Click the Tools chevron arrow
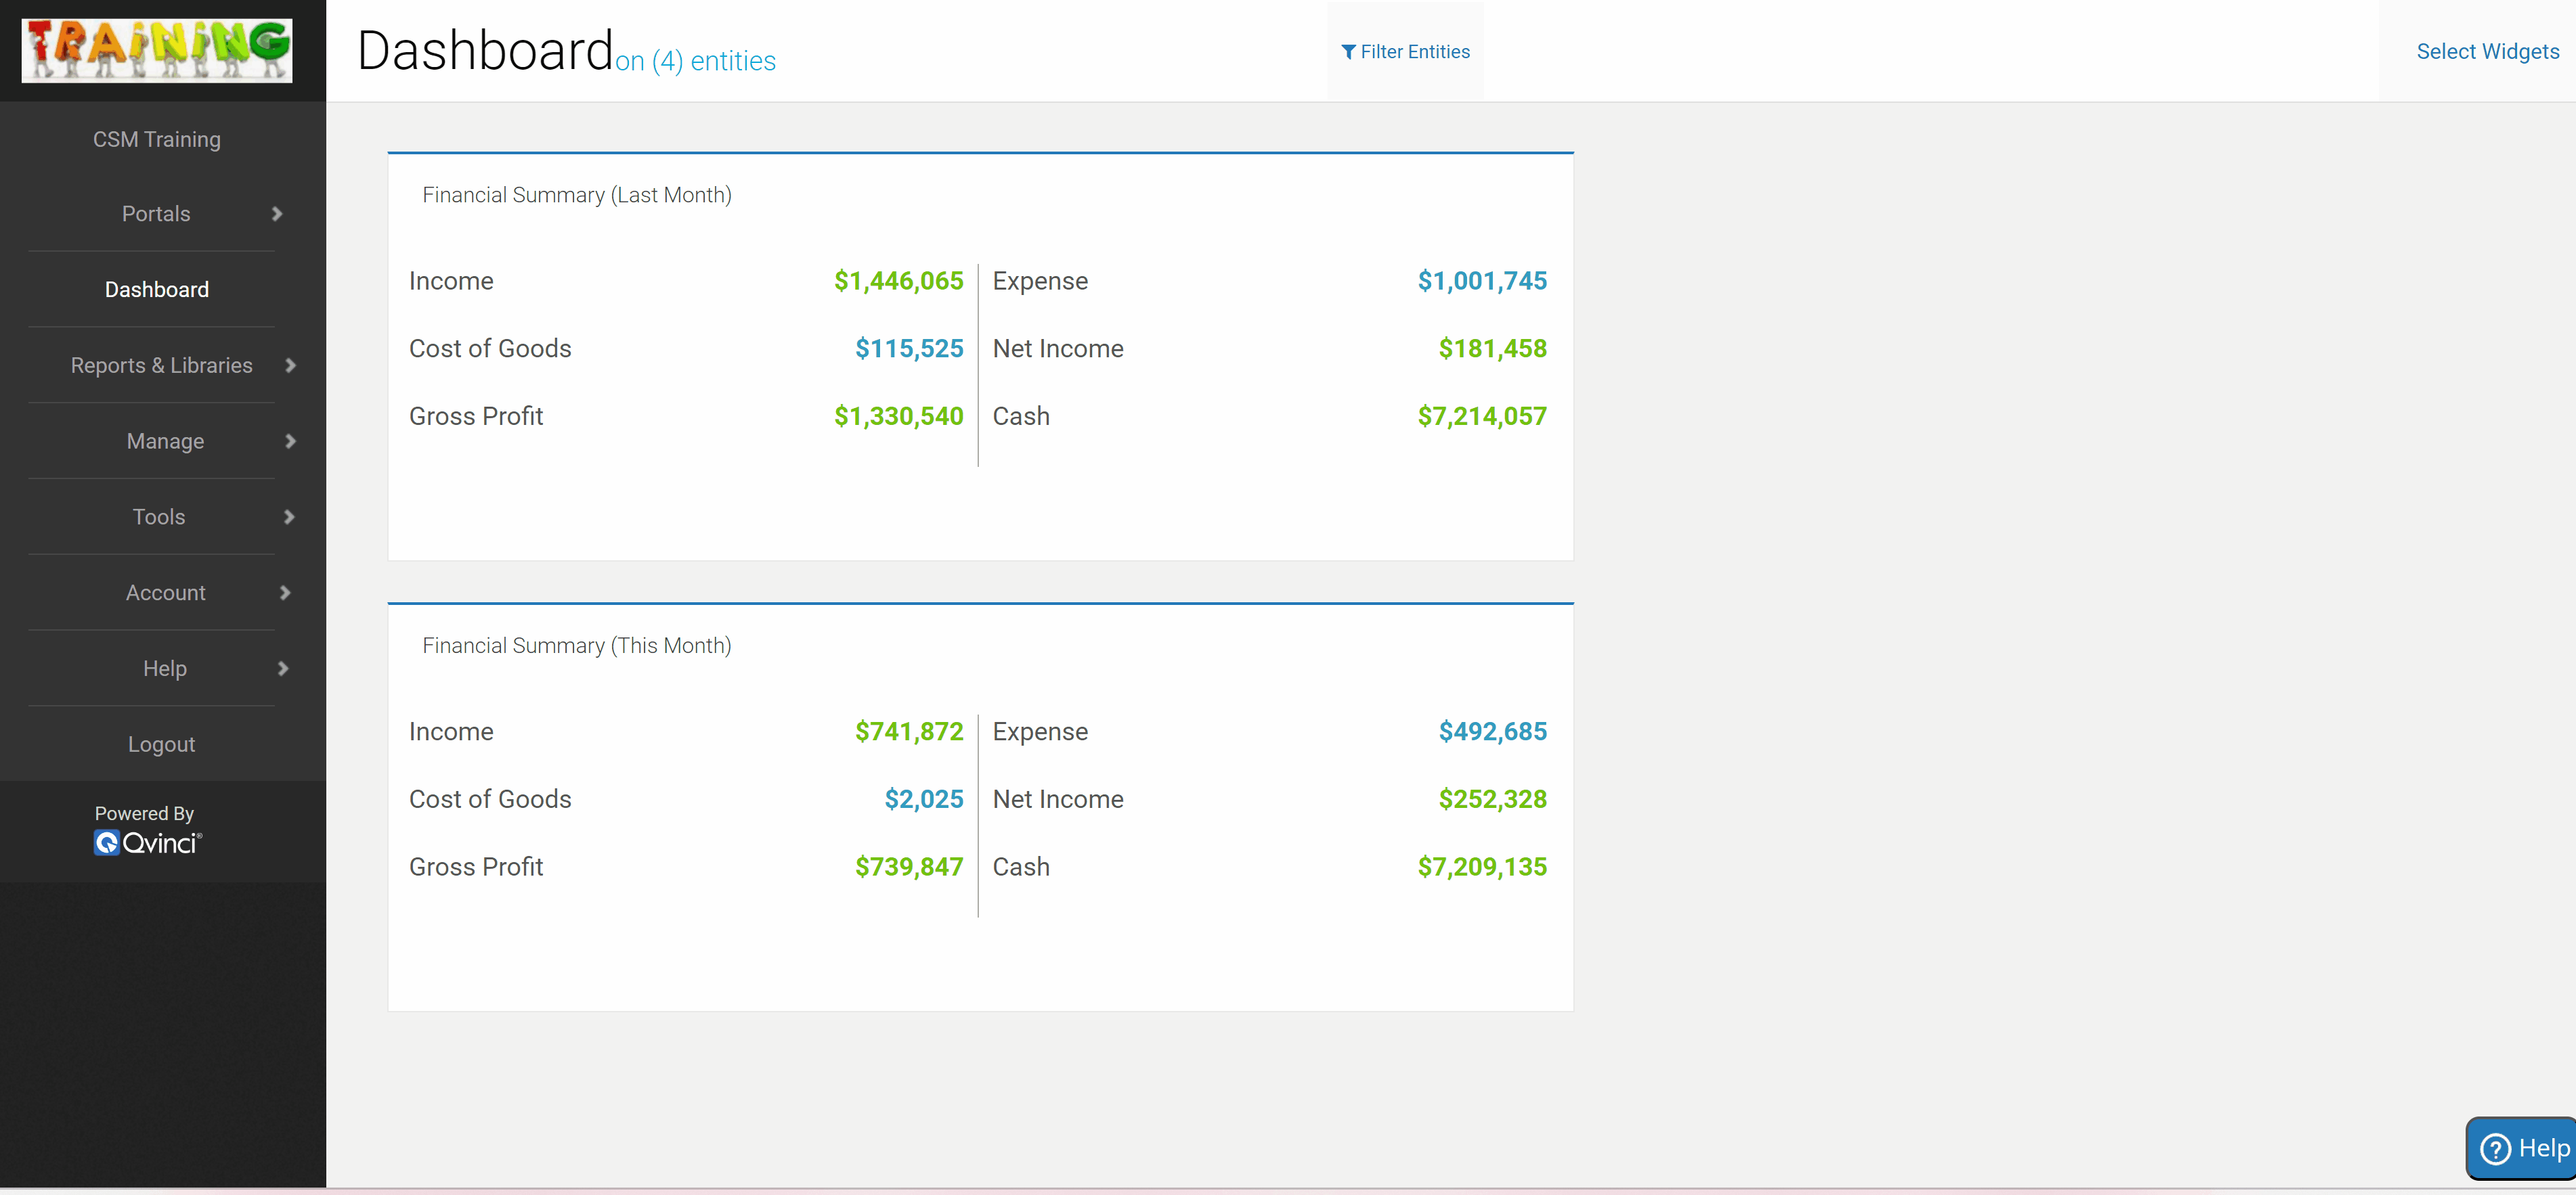Screen dimensions: 2576x1195 pos(289,518)
